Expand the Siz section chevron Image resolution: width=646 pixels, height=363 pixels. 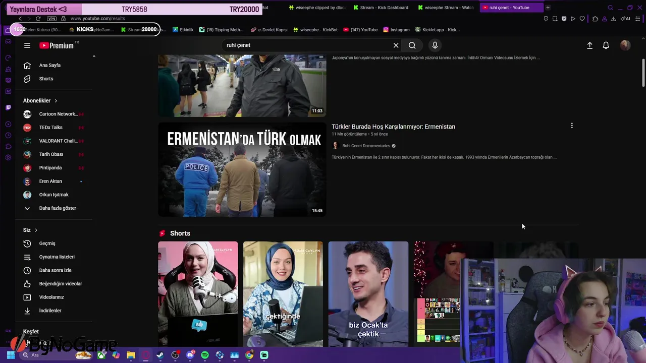click(x=36, y=230)
